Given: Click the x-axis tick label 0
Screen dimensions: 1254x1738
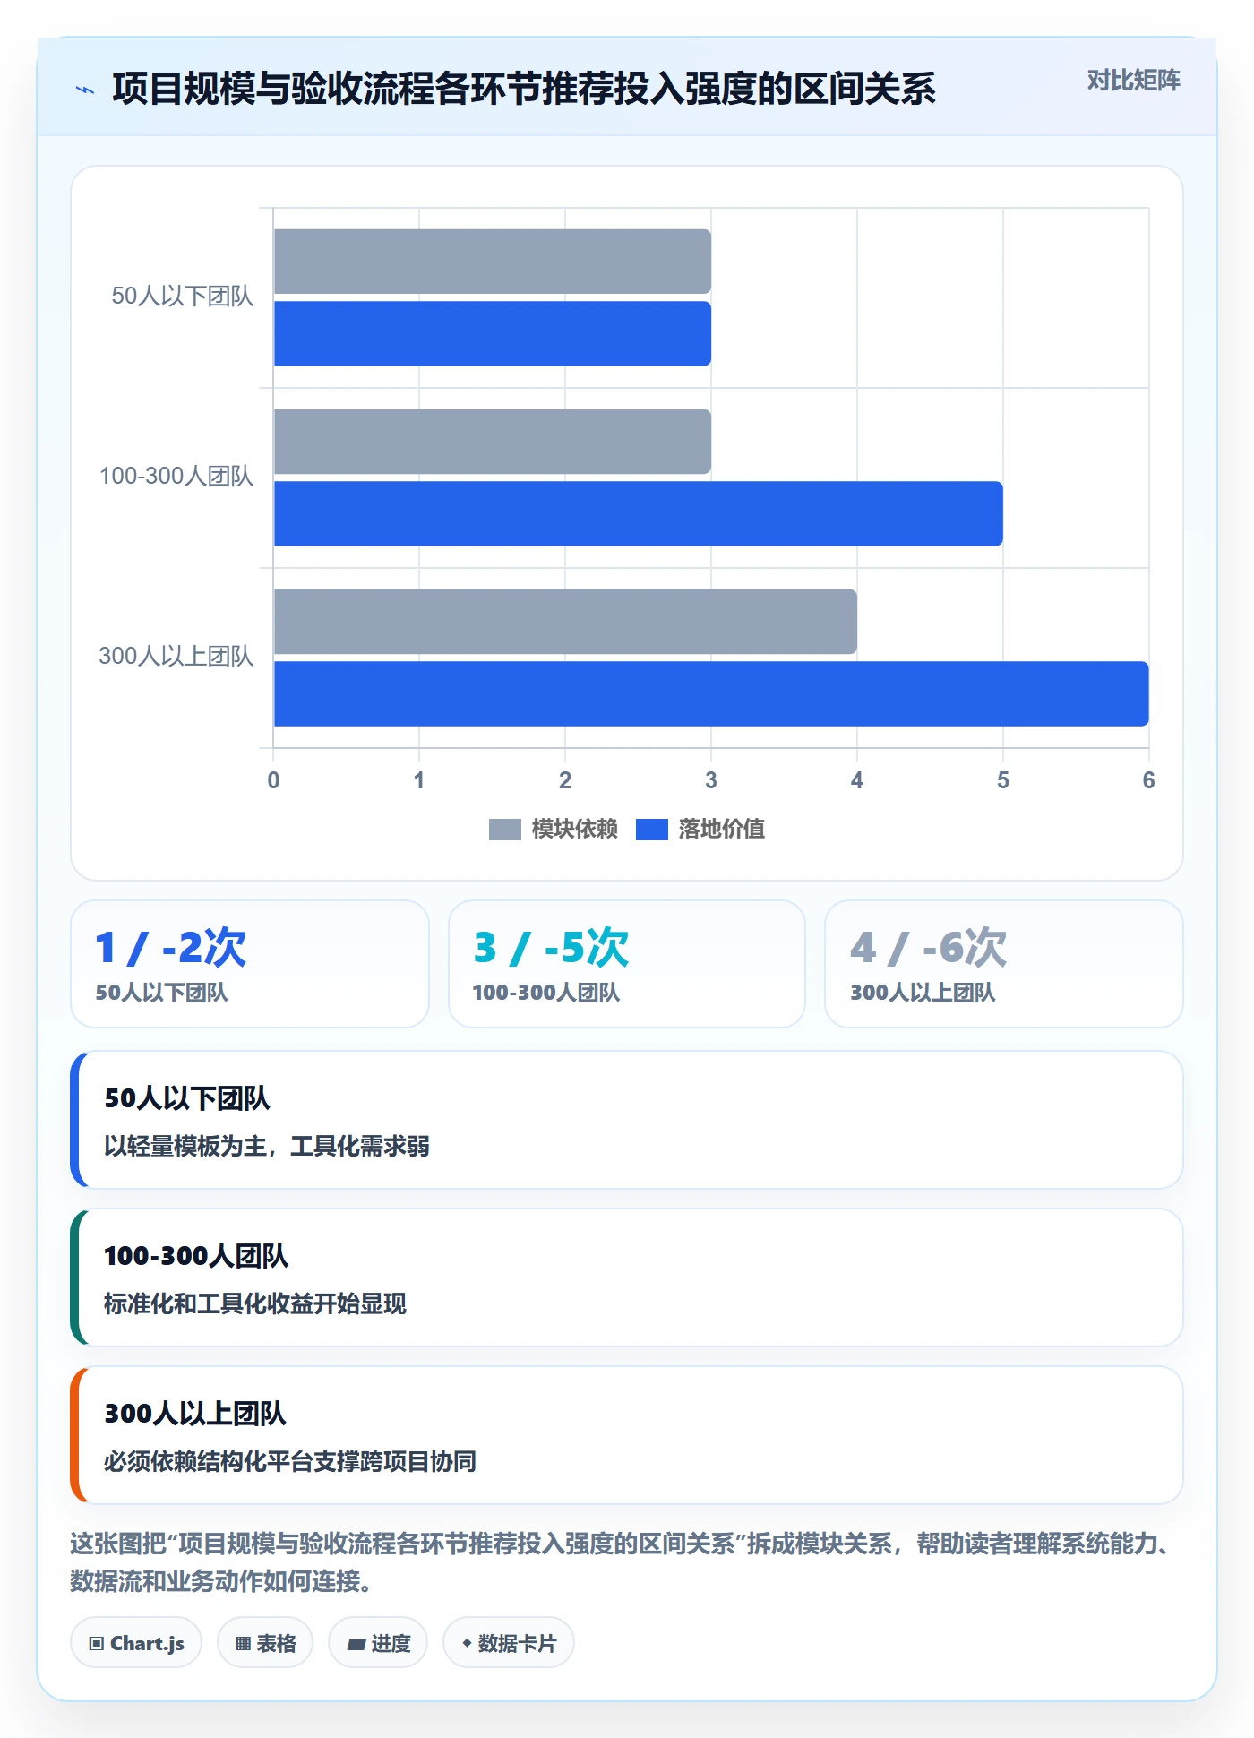Looking at the screenshot, I should [x=273, y=780].
